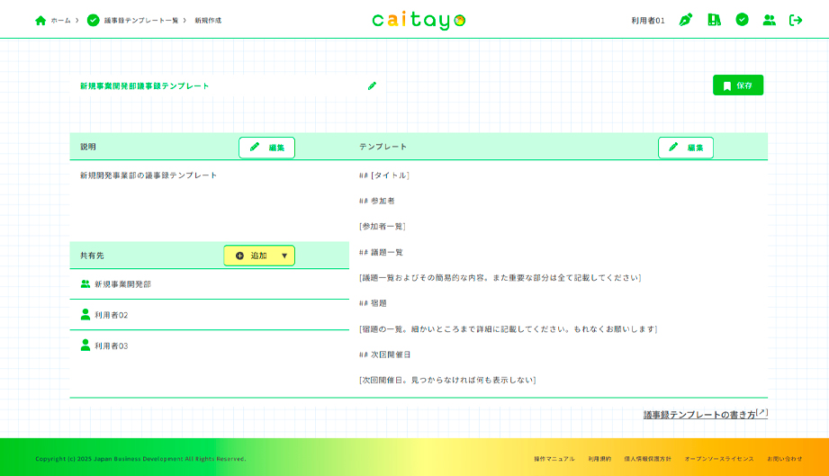
Task: Click the 説明 section header label
Action: point(88,147)
